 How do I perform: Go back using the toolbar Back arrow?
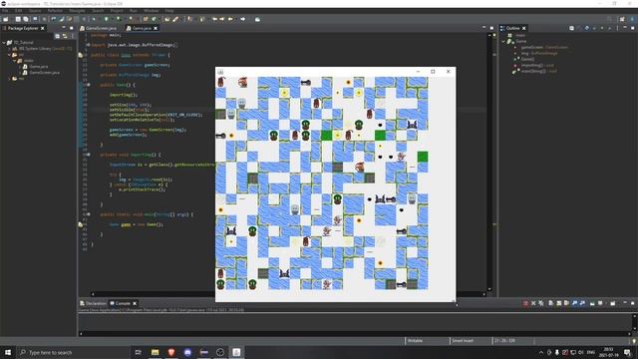pos(230,19)
